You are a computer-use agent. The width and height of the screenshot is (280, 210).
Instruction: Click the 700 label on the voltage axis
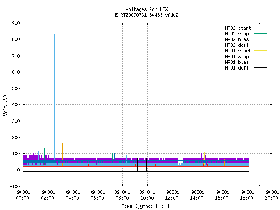[16, 56]
